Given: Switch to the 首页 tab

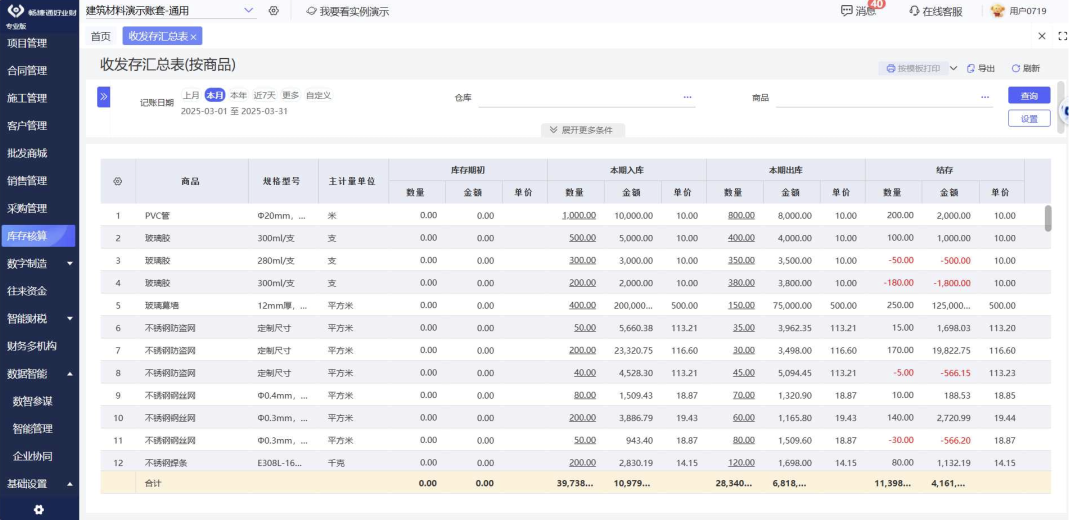Looking at the screenshot, I should click(100, 36).
